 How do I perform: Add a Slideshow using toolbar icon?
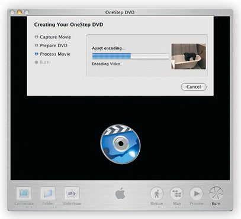click(72, 193)
